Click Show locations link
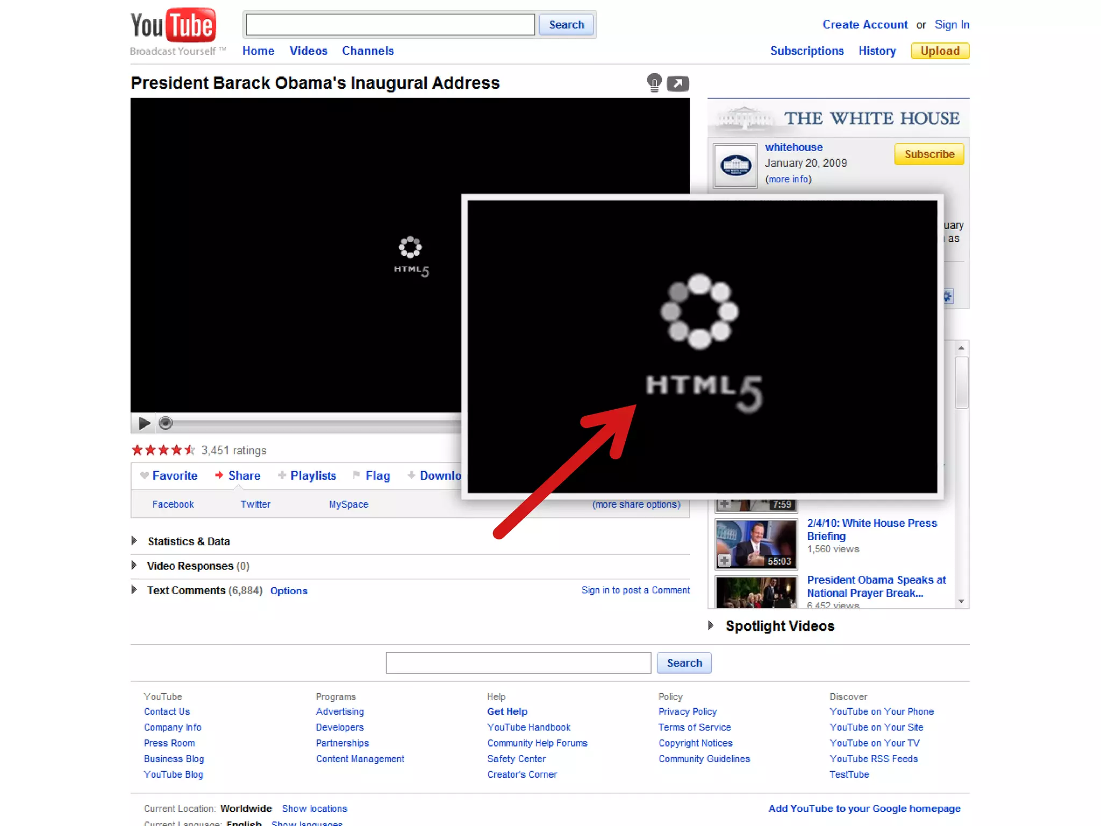Screen dimensions: 1101x826 pos(314,808)
